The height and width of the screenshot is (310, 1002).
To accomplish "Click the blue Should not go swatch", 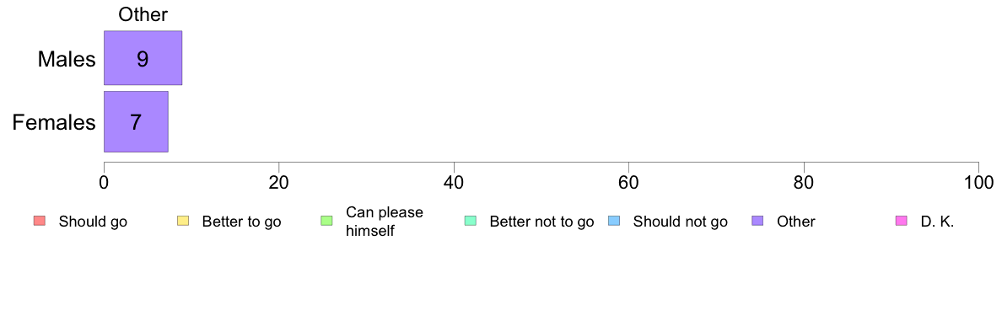I will 613,222.
